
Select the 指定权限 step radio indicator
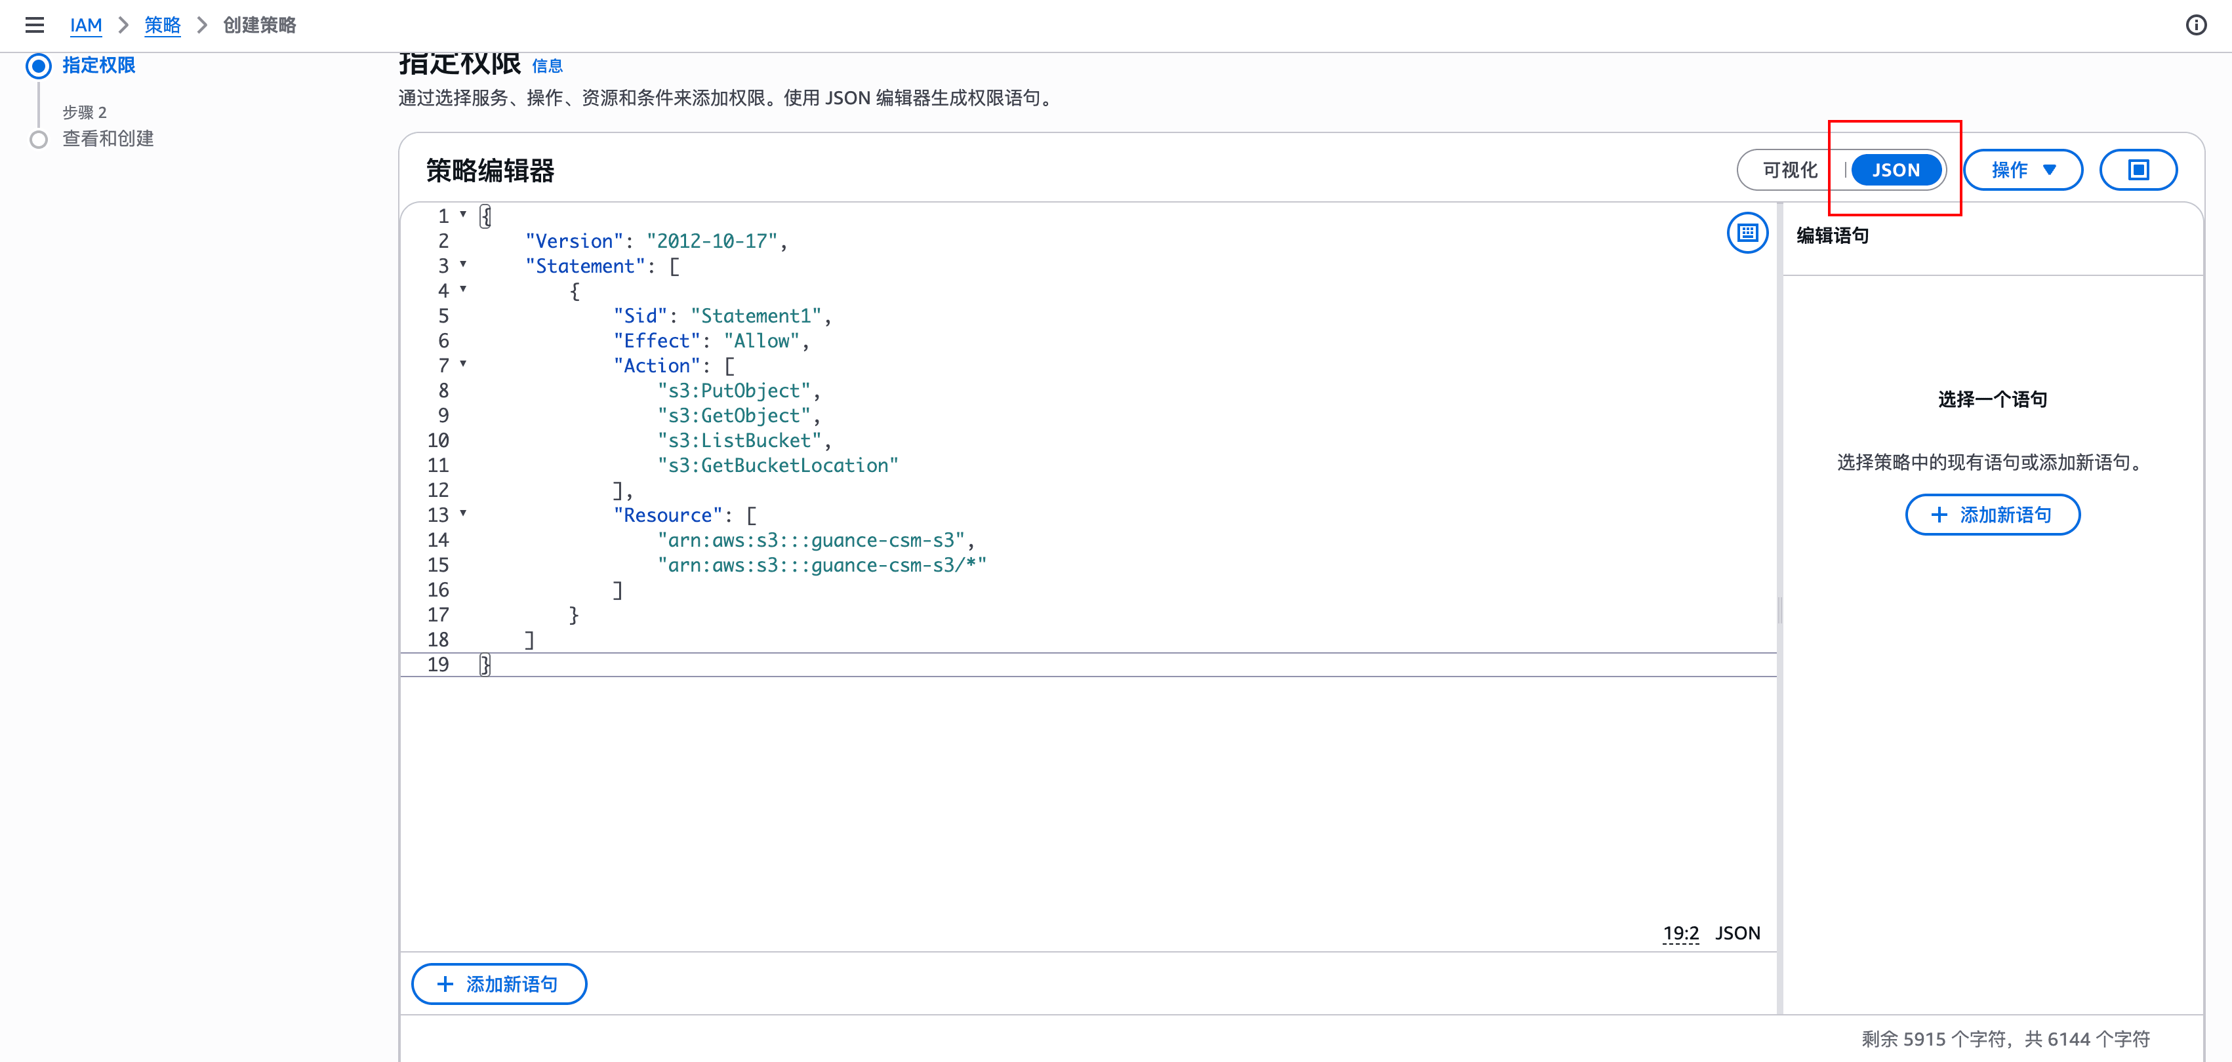[39, 66]
